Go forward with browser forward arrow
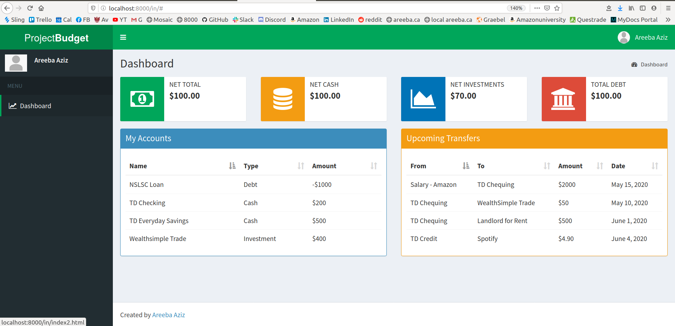 [19, 8]
